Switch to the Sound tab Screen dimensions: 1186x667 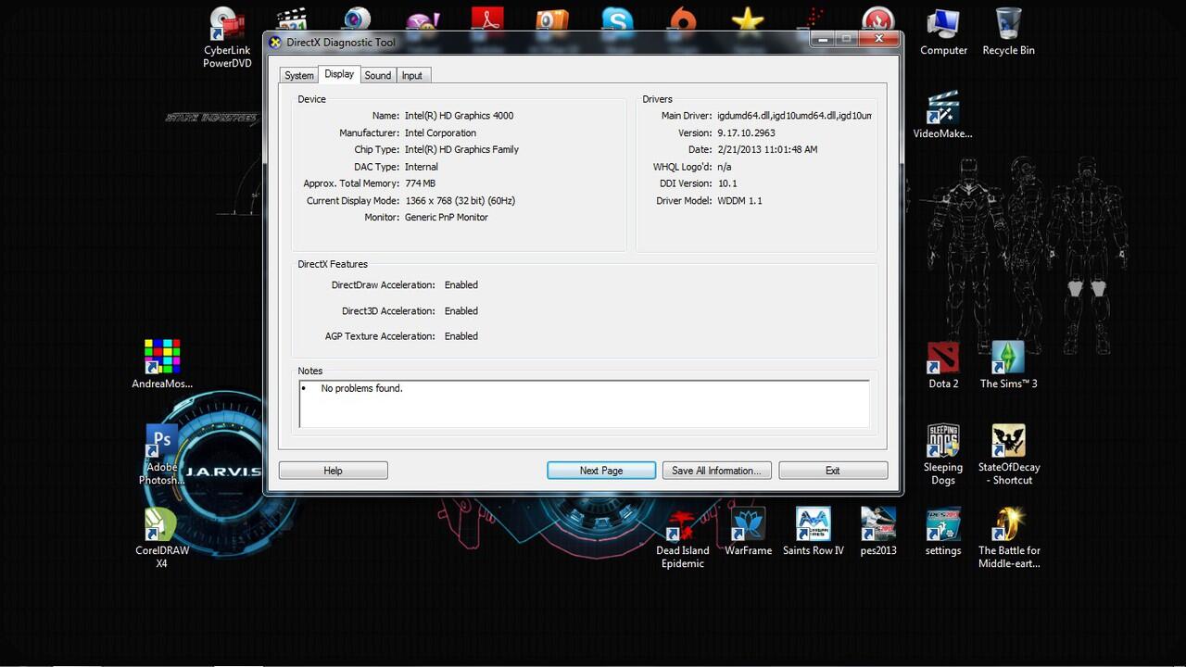point(378,76)
